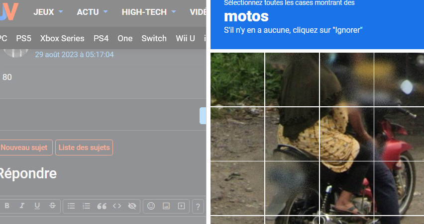424x224 pixels.
Task: Toggle bold formatting in the reply editor
Action: pos(7,206)
